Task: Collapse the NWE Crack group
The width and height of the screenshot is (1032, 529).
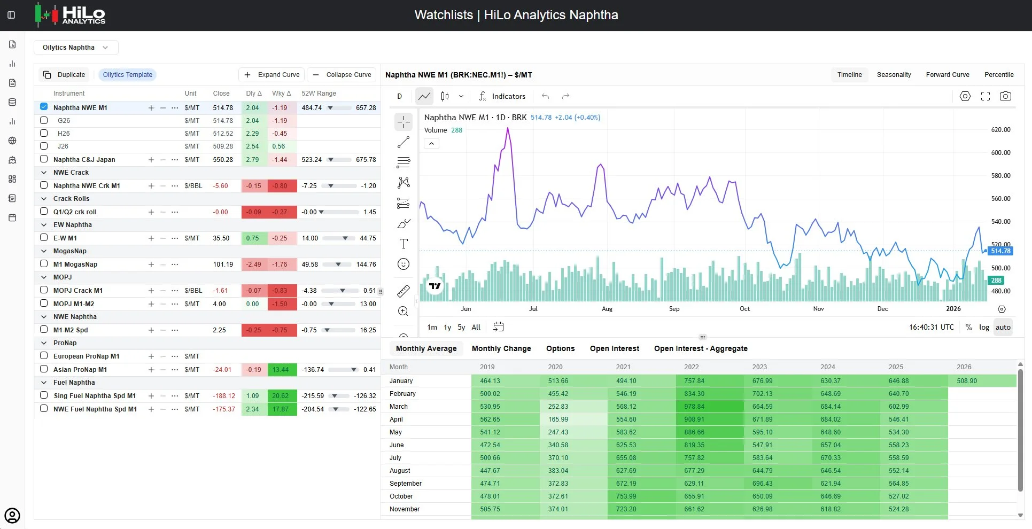Action: tap(44, 173)
